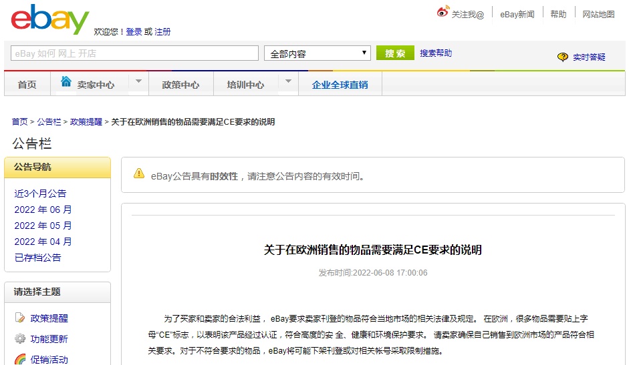Click the 政策提醒 document icon
This screenshot has height=365, width=629.
[19, 318]
